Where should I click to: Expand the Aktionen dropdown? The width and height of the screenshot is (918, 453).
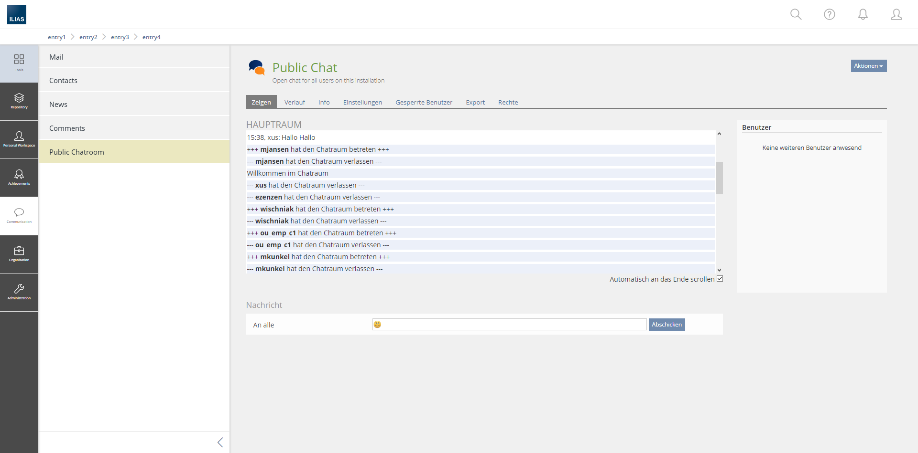(868, 66)
